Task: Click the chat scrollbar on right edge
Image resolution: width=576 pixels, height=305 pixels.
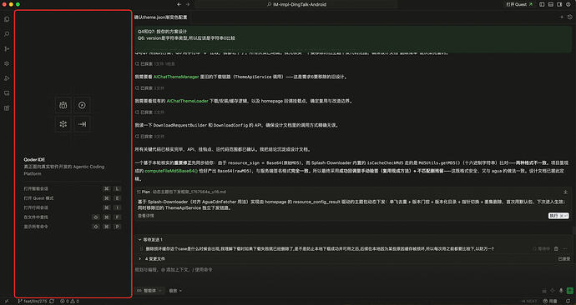Action: (573, 231)
